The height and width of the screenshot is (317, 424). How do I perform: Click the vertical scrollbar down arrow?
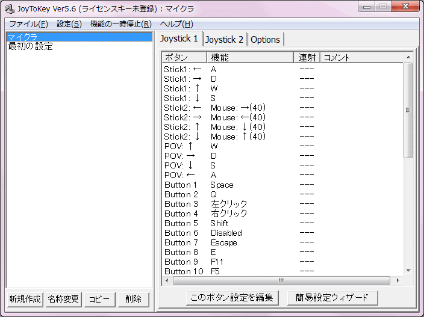coord(408,271)
